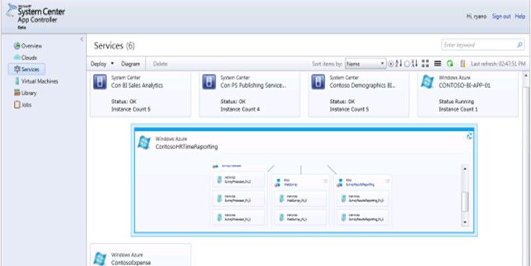
Task: Click the SurveyResultsReporting role link
Action: 361,185
